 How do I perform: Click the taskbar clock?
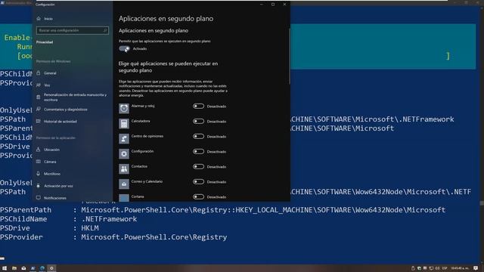(460, 268)
